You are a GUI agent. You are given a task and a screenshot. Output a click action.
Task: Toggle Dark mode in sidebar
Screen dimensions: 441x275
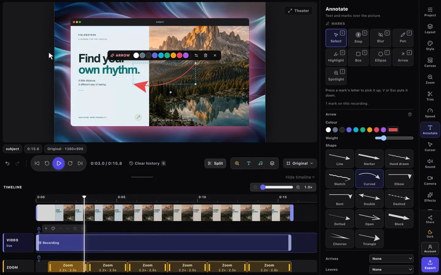(x=430, y=234)
